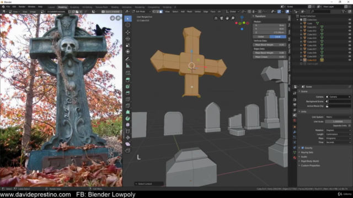The image size is (353, 198).
Task: Click the Local button in Transform panel
Action: 278,37
